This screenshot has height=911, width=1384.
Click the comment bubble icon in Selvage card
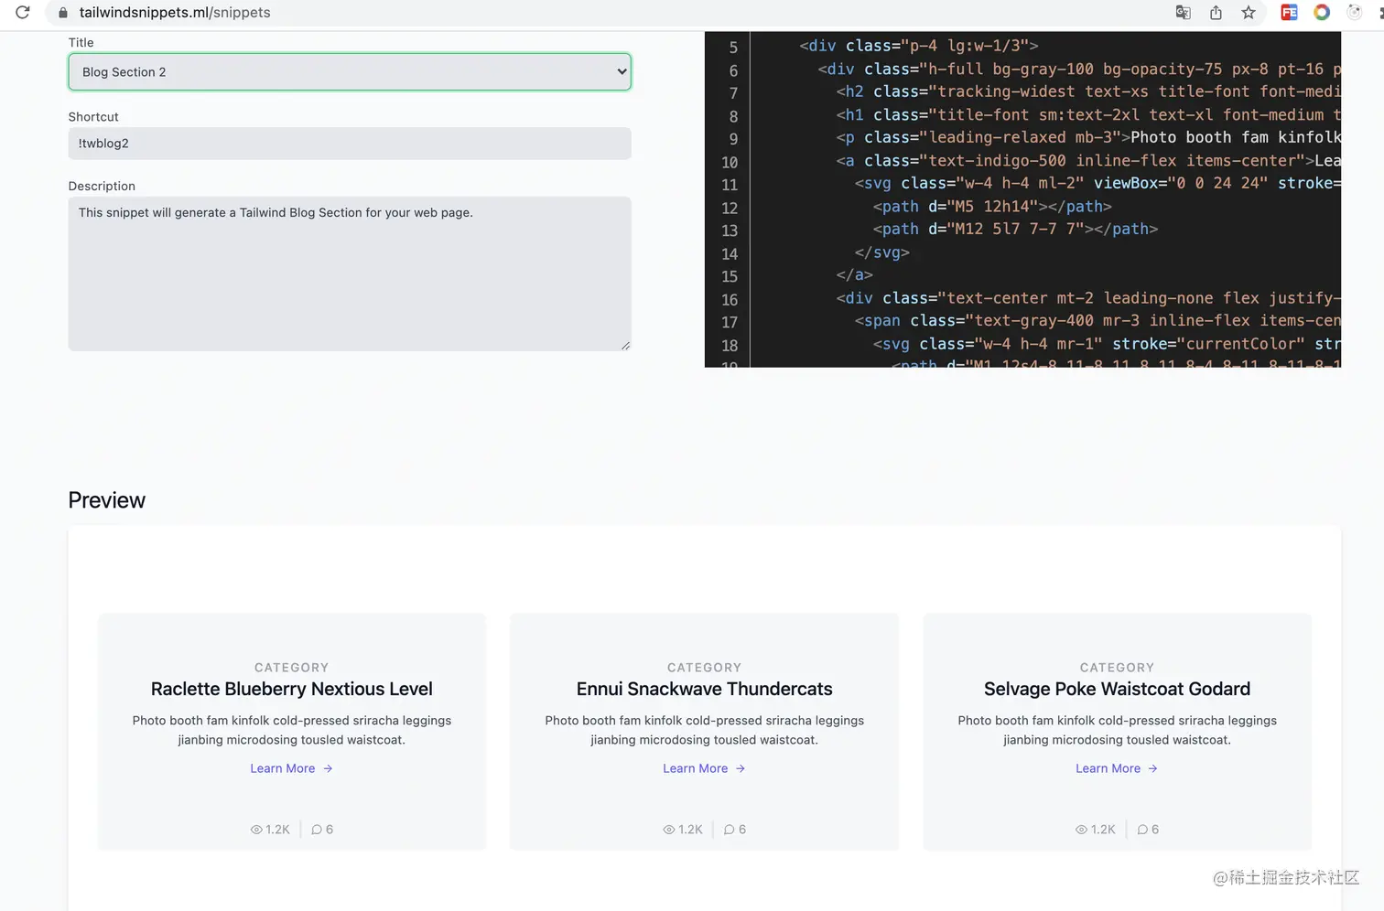click(1142, 830)
